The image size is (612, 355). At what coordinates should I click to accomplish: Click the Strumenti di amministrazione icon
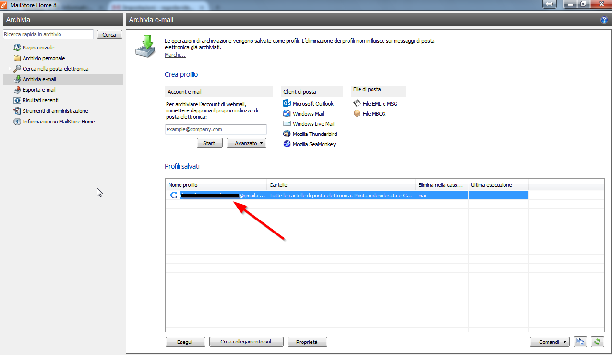[17, 111]
